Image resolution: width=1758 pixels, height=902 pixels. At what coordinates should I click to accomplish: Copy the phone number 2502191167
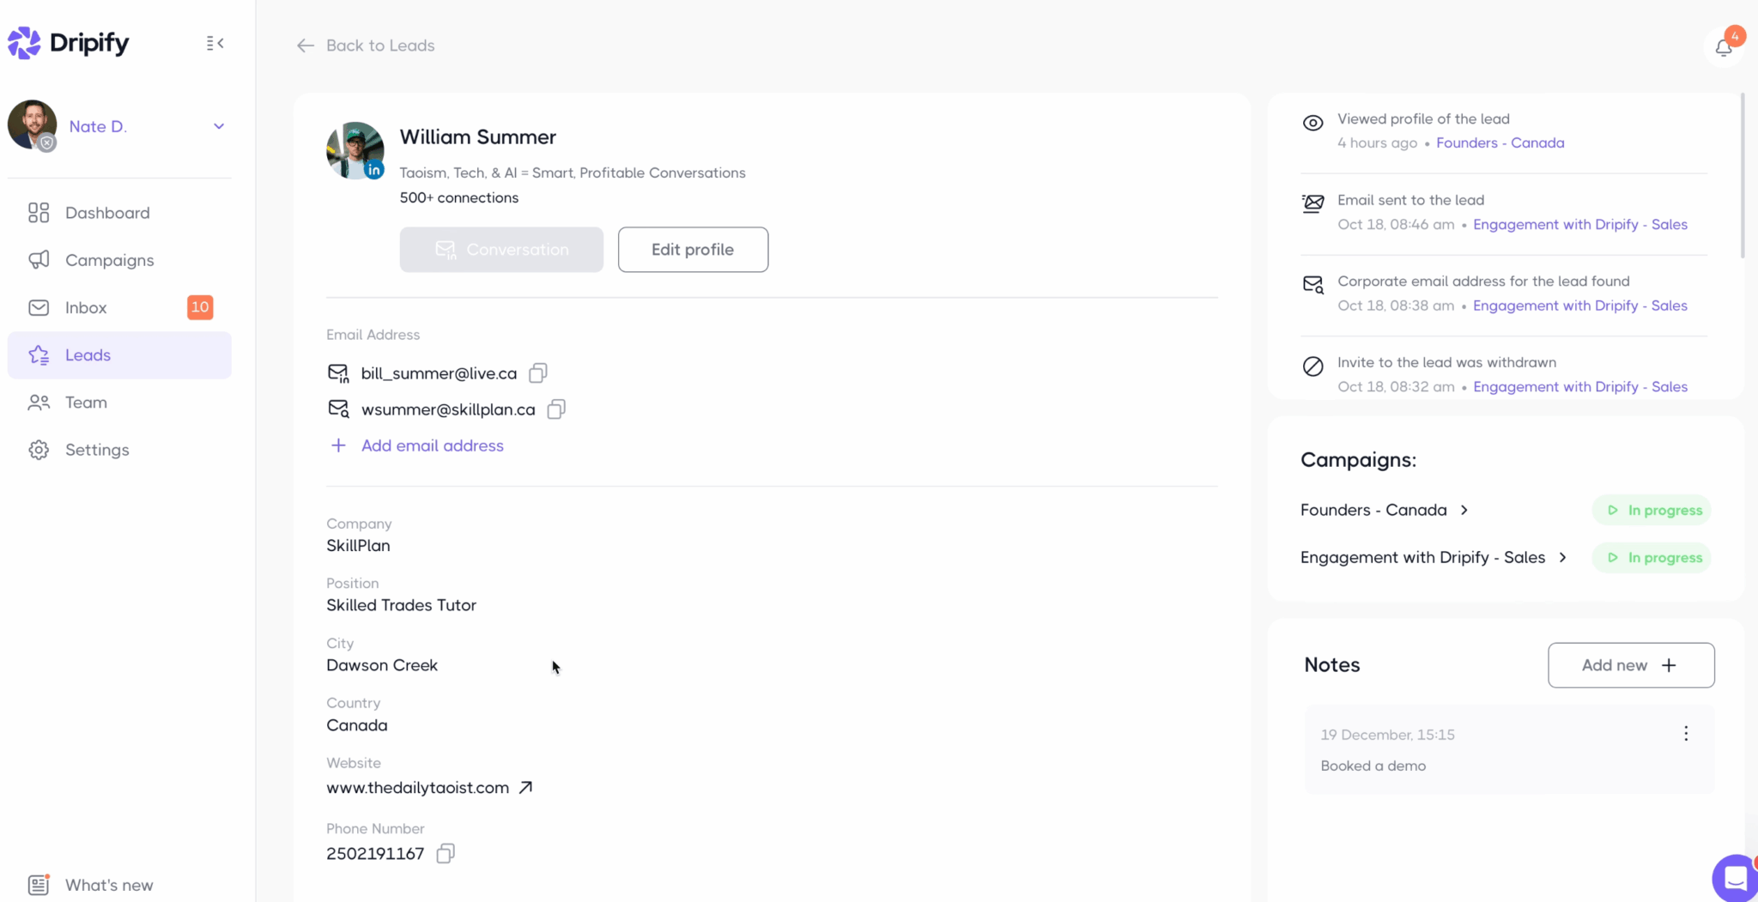446,853
